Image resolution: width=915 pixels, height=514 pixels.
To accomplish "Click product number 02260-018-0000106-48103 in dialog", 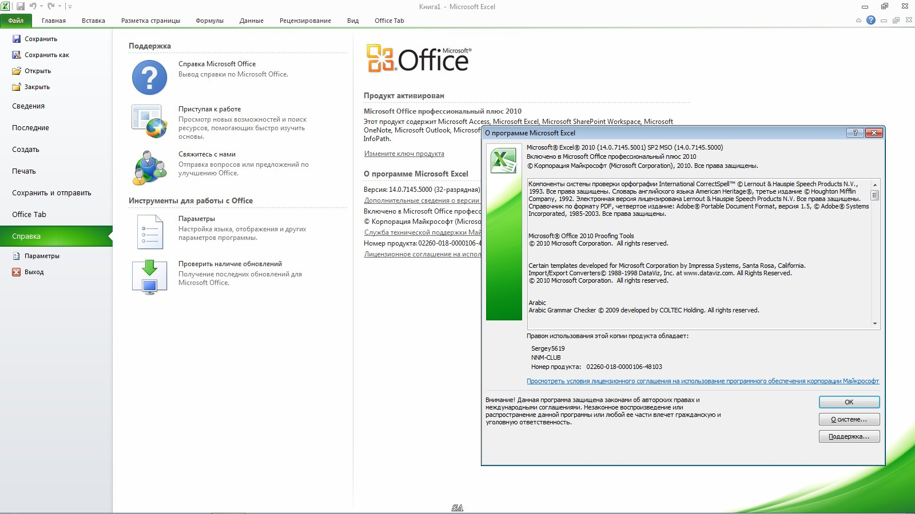I will click(x=624, y=367).
